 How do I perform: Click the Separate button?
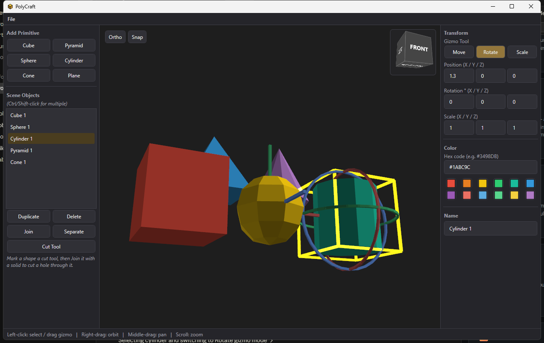[74, 231]
